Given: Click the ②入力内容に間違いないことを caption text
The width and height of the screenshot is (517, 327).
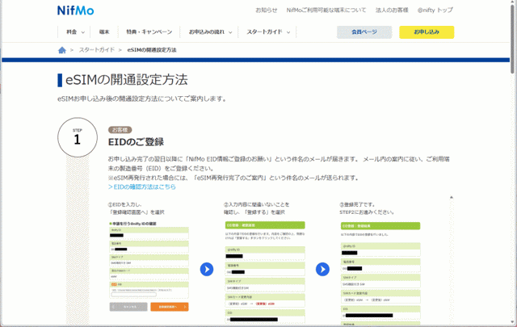Looking at the screenshot, I should [x=257, y=205].
